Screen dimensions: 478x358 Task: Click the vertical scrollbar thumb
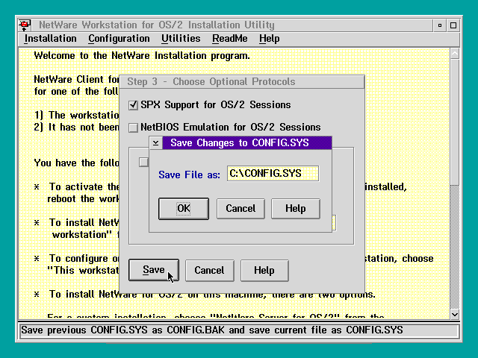point(455,122)
